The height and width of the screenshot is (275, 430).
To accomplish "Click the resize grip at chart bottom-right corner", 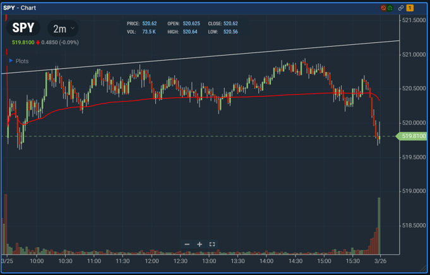I will point(423,269).
